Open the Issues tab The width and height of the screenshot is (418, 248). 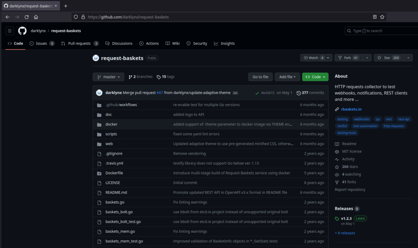41,43
